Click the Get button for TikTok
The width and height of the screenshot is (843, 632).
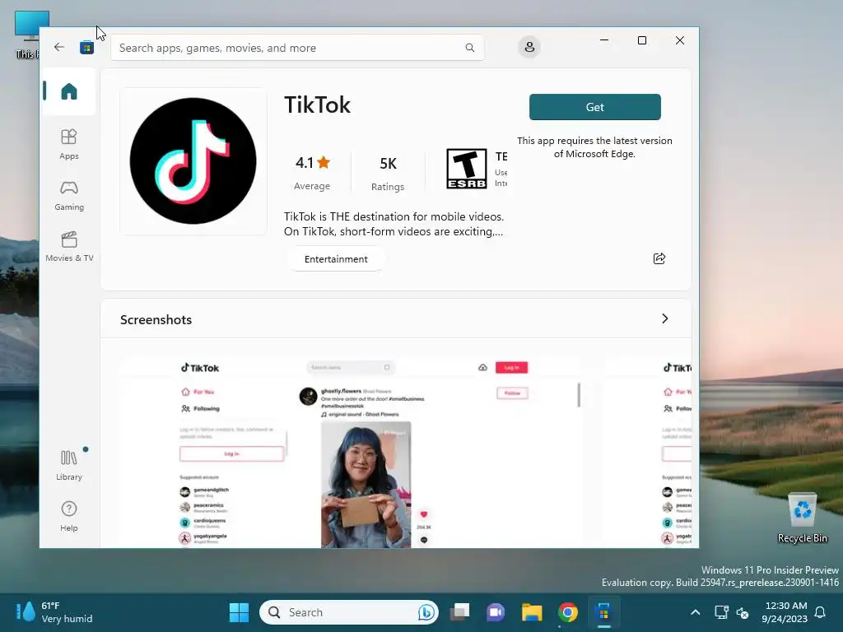coord(594,107)
